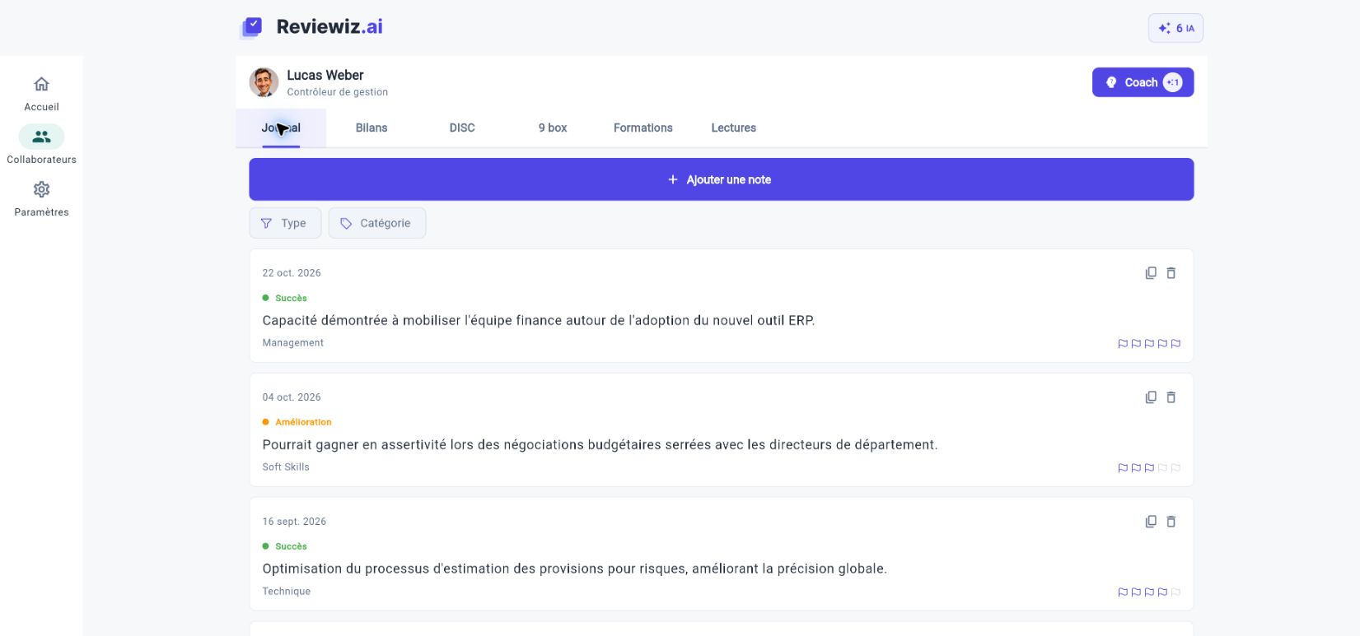Click the ERP adoption note text
The width and height of the screenshot is (1360, 636).
coord(539,321)
